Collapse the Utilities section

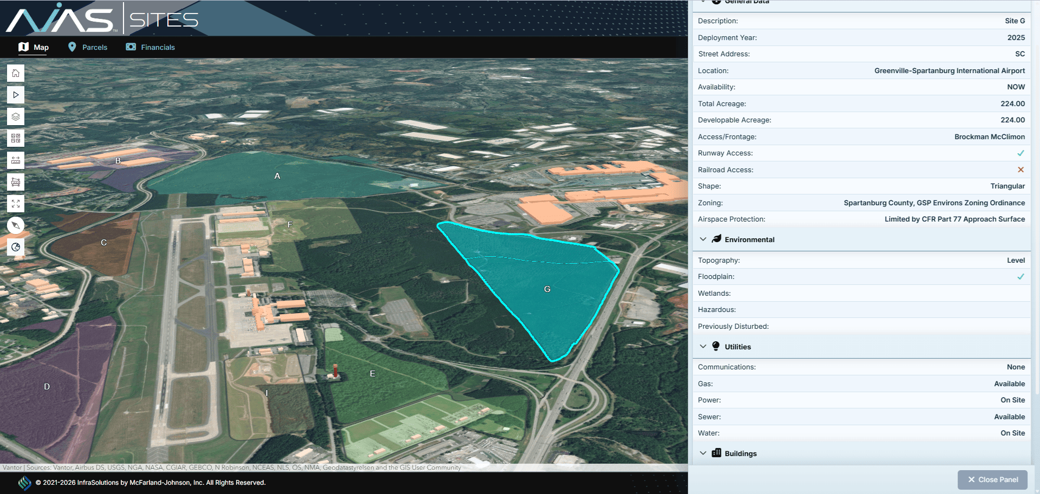(x=703, y=346)
